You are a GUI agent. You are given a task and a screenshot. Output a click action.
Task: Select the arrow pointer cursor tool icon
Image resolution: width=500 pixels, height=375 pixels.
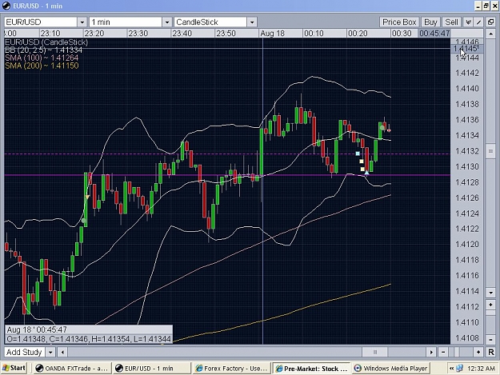pyautogui.click(x=468, y=22)
